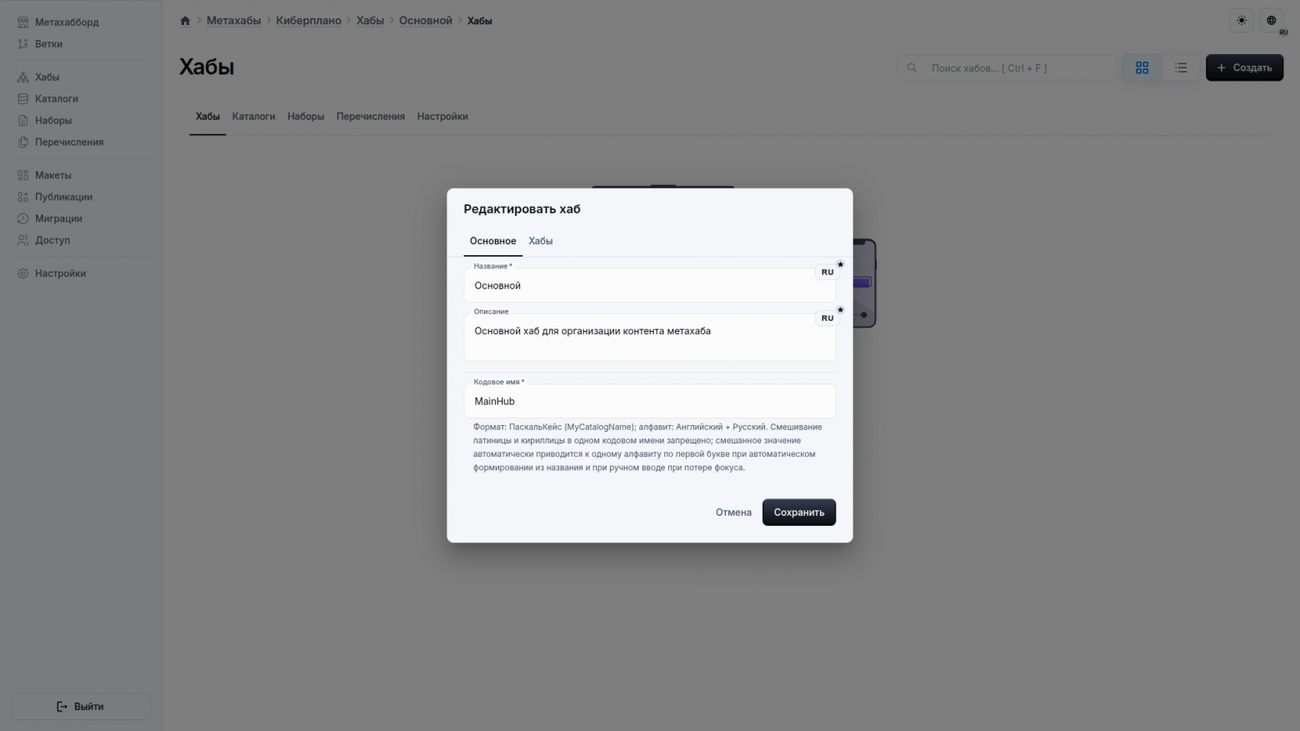Go to Каталоги in sidebar

click(x=56, y=99)
